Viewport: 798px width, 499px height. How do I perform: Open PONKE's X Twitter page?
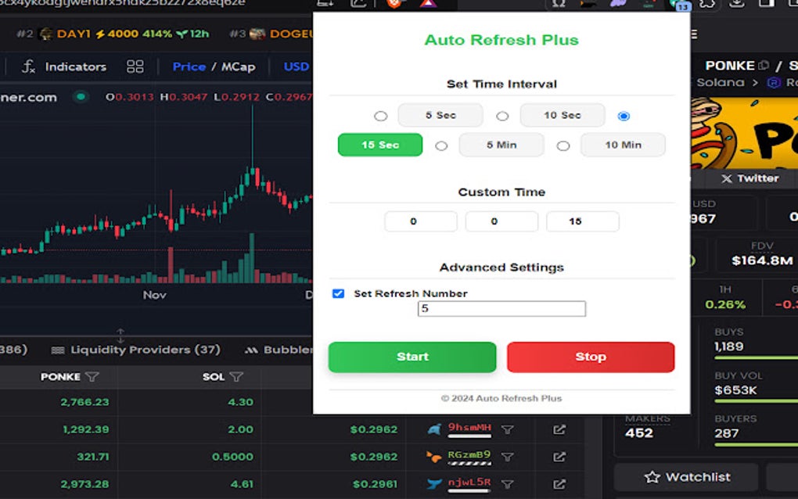pos(749,178)
